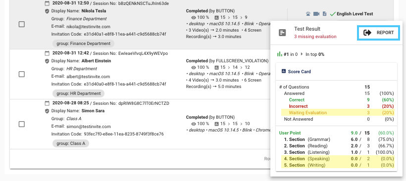Click the 3 missing evaluation warning text
The width and height of the screenshot is (406, 181).
point(315,37)
